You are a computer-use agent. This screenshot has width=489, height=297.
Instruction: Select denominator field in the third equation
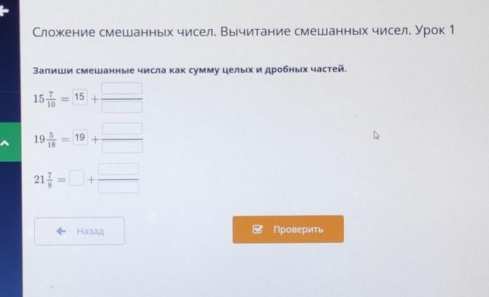tap(118, 187)
